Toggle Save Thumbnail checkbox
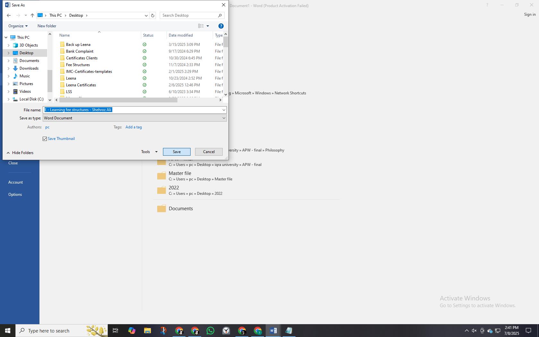 point(45,139)
